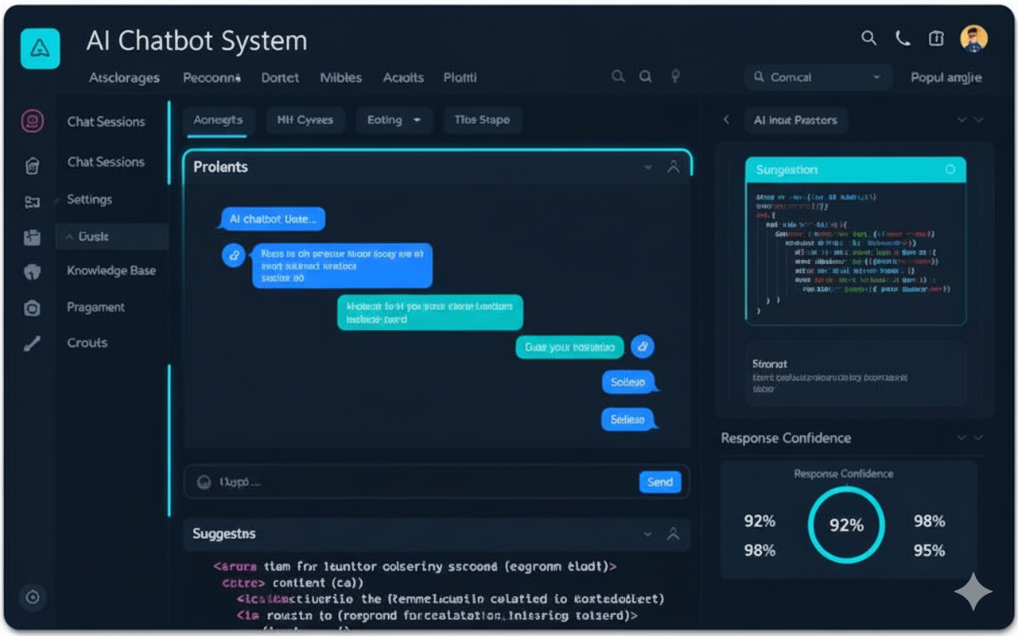Screen dimensions: 1018x636
Task: Open the Plaitti menu
Action: (x=460, y=77)
